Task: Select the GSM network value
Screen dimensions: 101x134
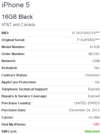Action: point(96,61)
